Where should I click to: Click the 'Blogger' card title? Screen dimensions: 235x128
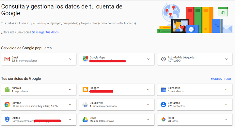coord(94,88)
